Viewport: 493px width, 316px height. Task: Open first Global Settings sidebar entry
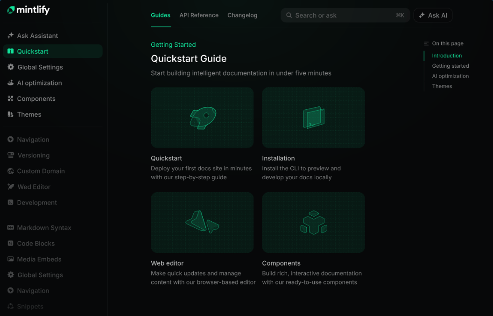pyautogui.click(x=52, y=67)
